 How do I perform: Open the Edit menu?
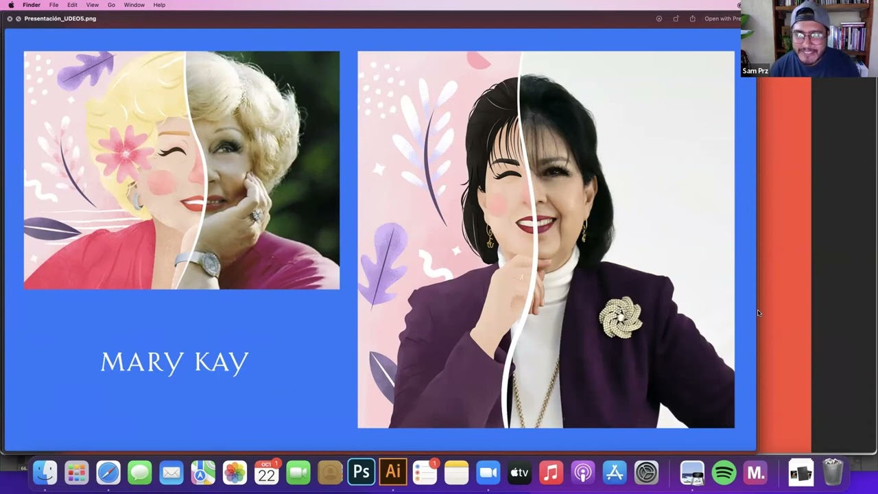(x=72, y=5)
